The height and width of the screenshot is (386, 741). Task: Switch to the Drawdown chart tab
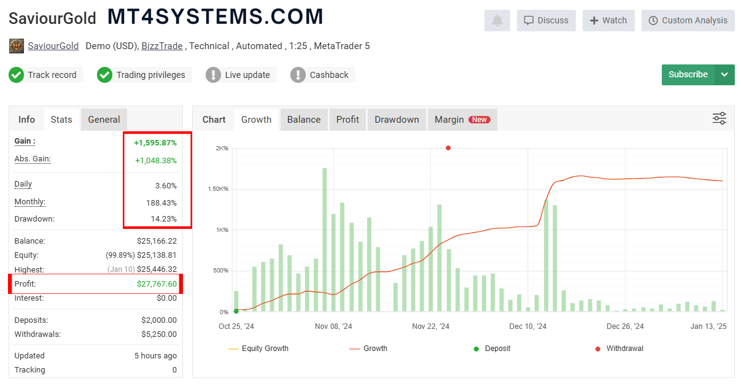397,120
